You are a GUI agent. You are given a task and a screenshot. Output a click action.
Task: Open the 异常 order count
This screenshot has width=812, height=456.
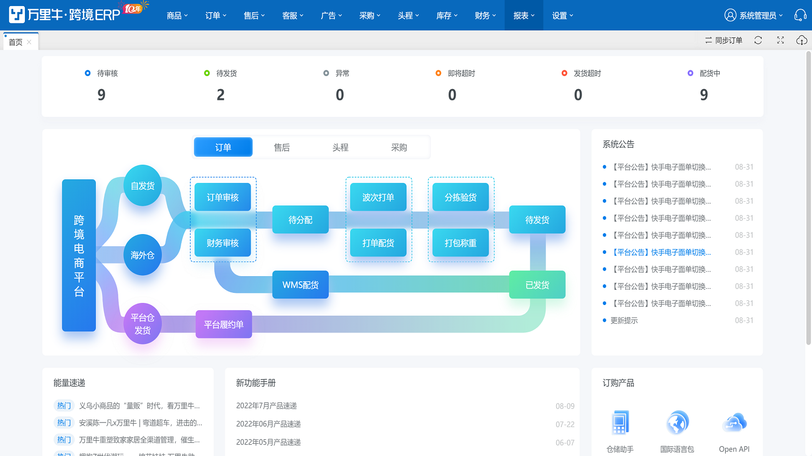[340, 95]
